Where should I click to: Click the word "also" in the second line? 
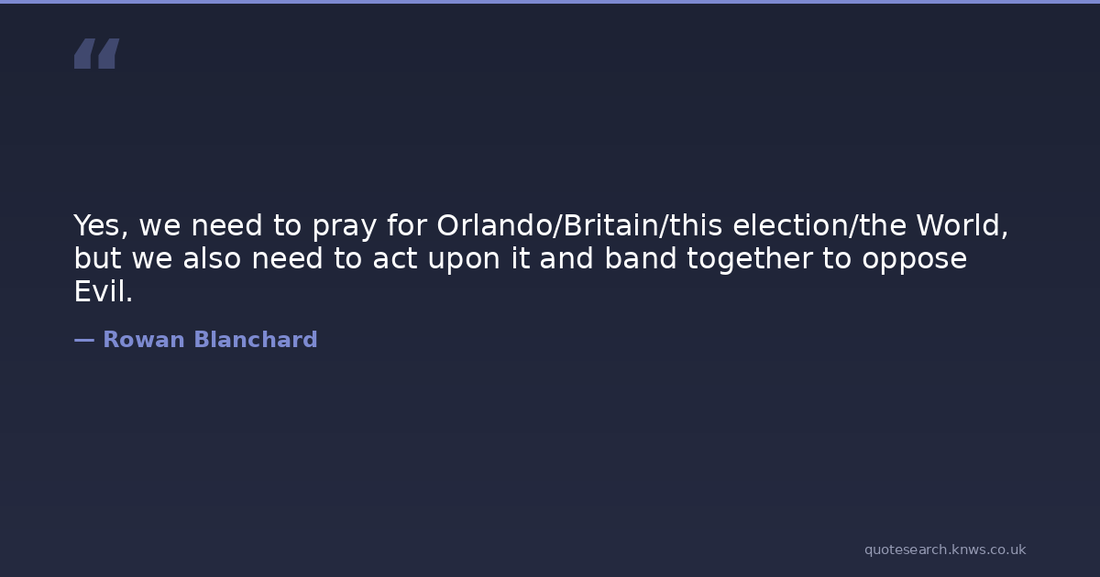coord(212,259)
